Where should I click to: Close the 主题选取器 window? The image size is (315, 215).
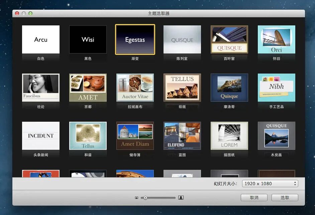tap(17, 13)
